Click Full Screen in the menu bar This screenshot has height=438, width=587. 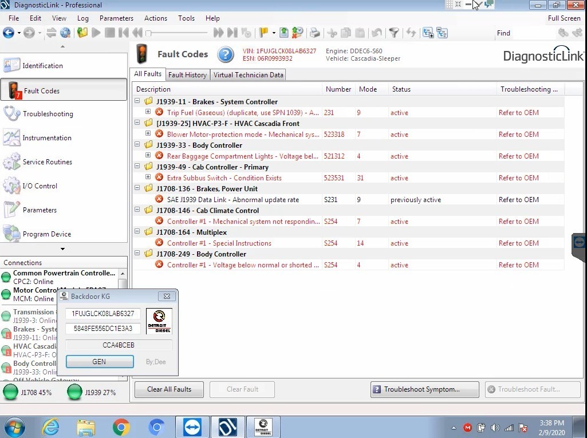point(564,18)
